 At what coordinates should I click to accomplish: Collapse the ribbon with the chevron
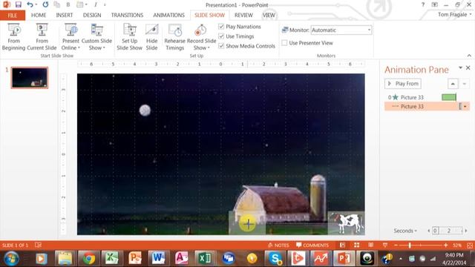[469, 56]
